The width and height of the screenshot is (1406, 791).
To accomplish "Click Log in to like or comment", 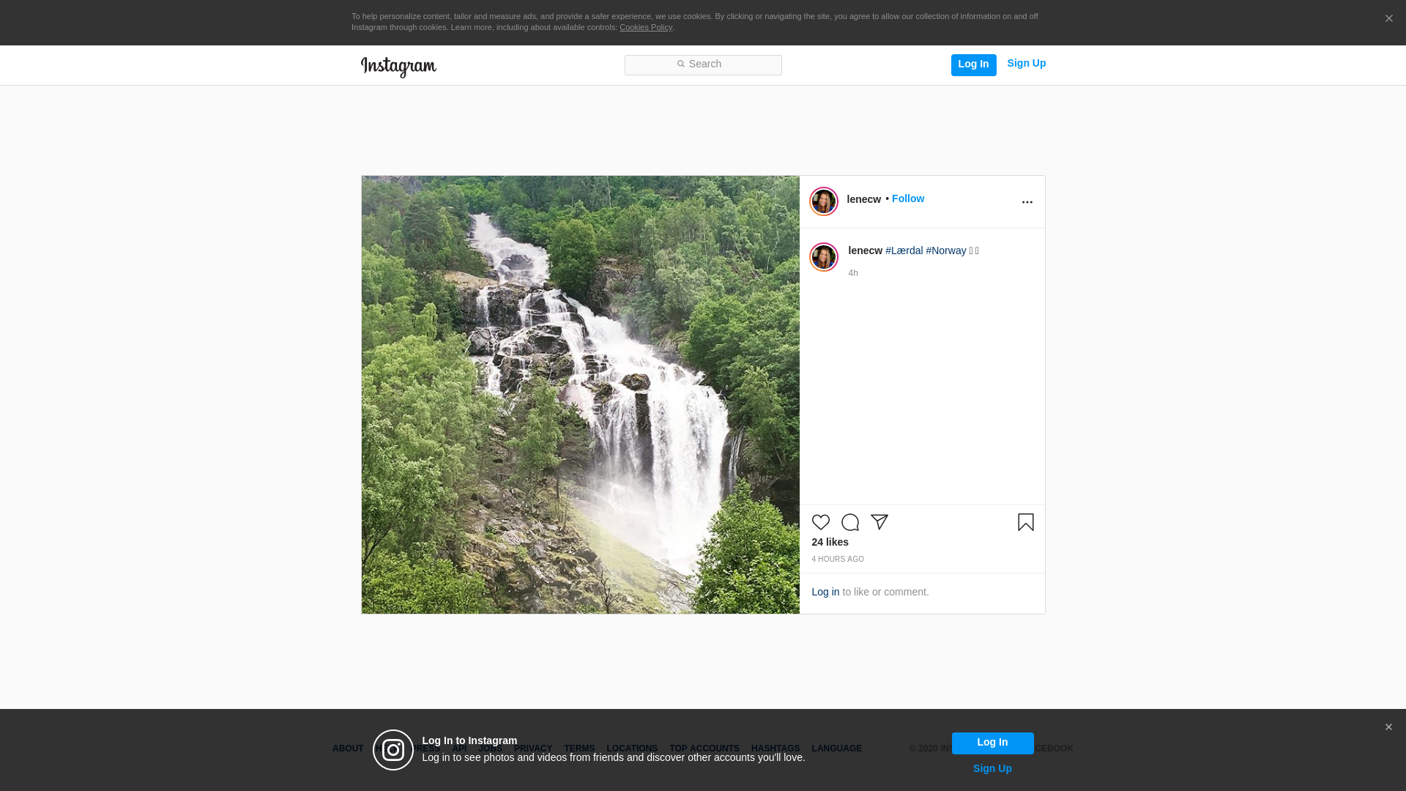I will point(825,592).
